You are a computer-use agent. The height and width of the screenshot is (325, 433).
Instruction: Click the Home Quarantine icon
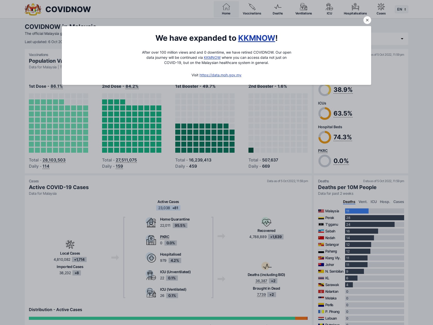pos(151,222)
